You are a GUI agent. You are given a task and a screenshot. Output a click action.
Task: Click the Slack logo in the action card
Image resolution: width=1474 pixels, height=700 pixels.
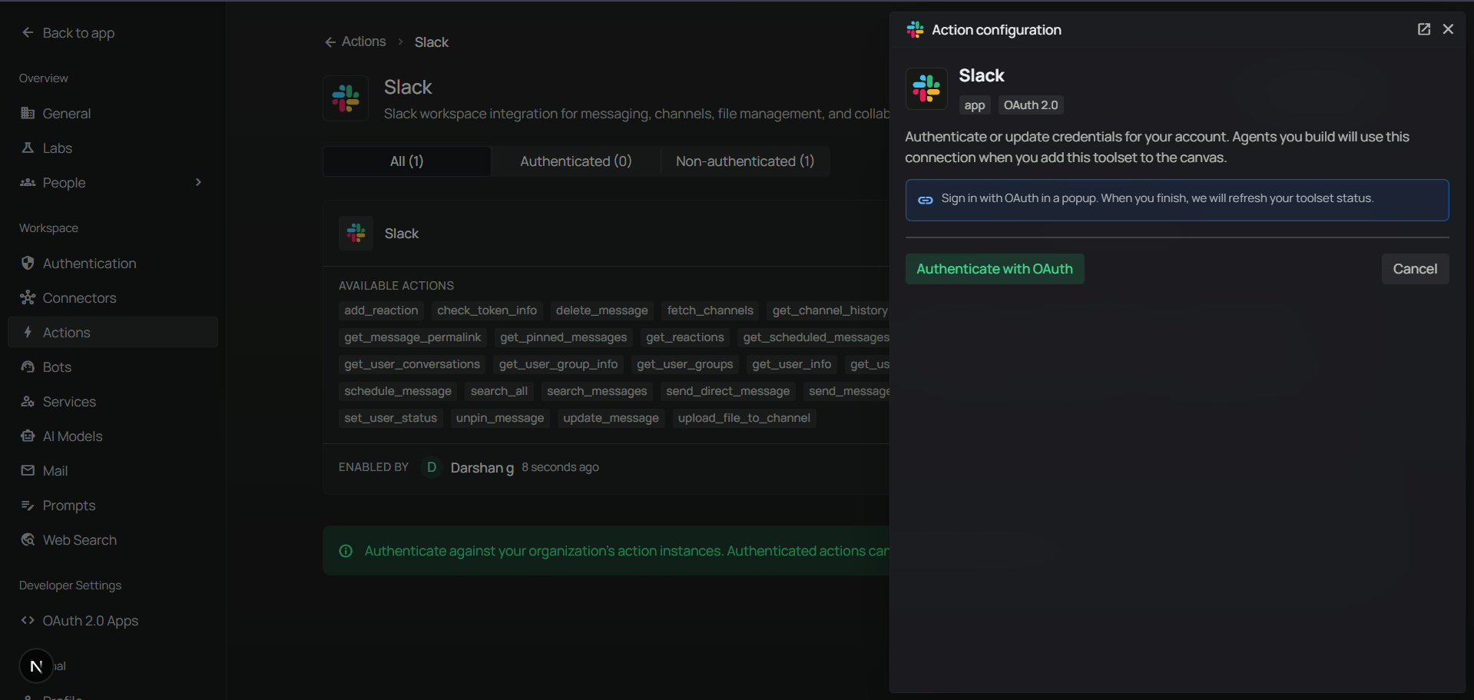[x=356, y=233]
